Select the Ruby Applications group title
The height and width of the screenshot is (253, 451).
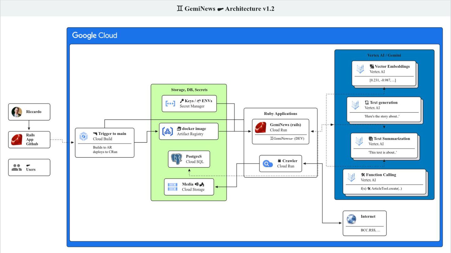tap(281, 113)
